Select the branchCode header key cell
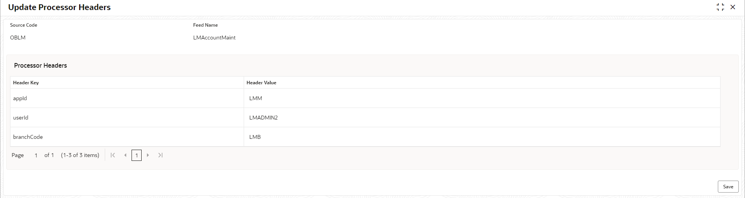Image resolution: width=745 pixels, height=198 pixels. (x=127, y=137)
